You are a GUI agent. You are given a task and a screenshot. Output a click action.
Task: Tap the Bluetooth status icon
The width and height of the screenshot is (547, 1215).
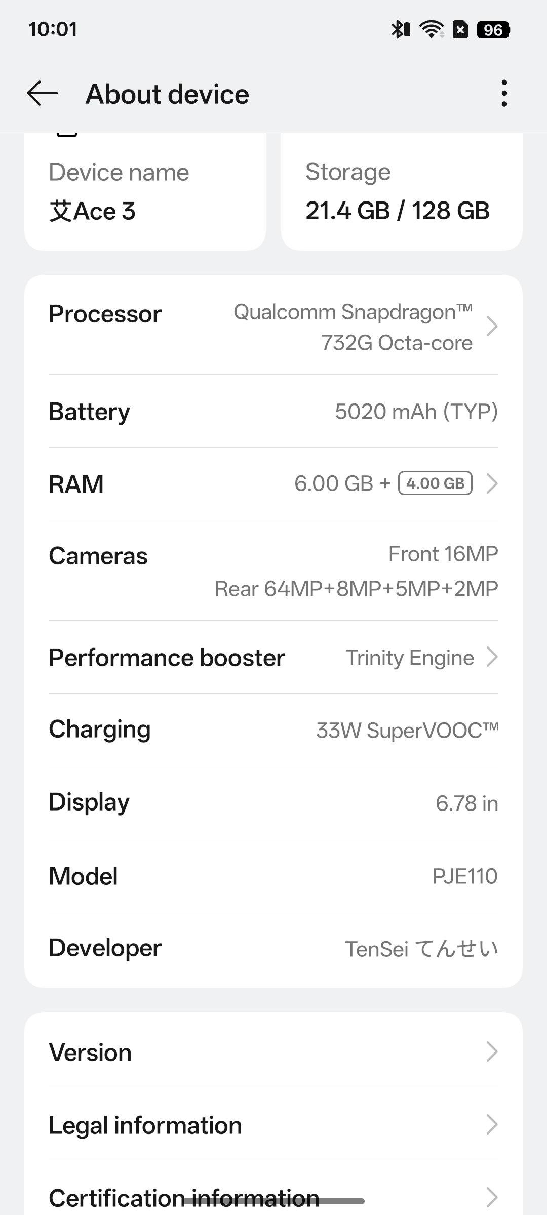pyautogui.click(x=400, y=29)
